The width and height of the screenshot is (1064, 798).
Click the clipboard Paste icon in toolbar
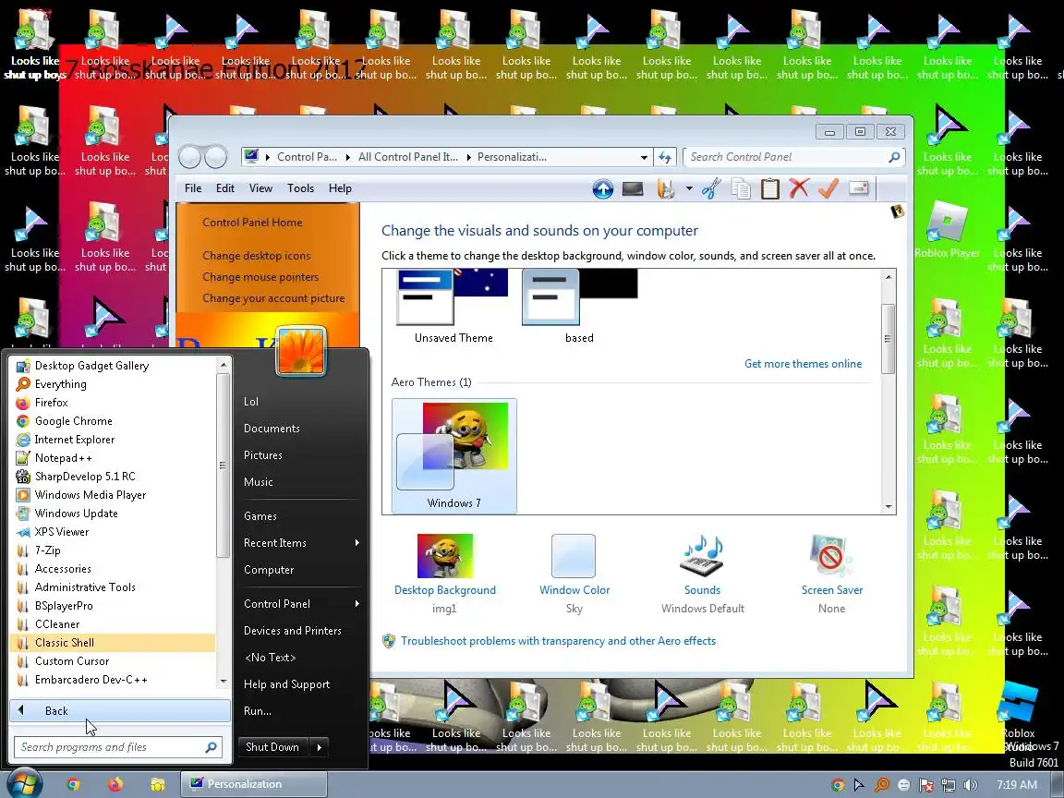[770, 188]
